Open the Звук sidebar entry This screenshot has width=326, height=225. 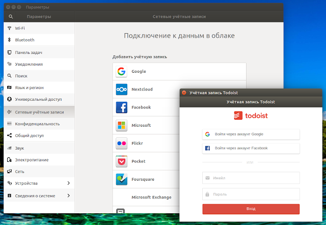[39, 148]
